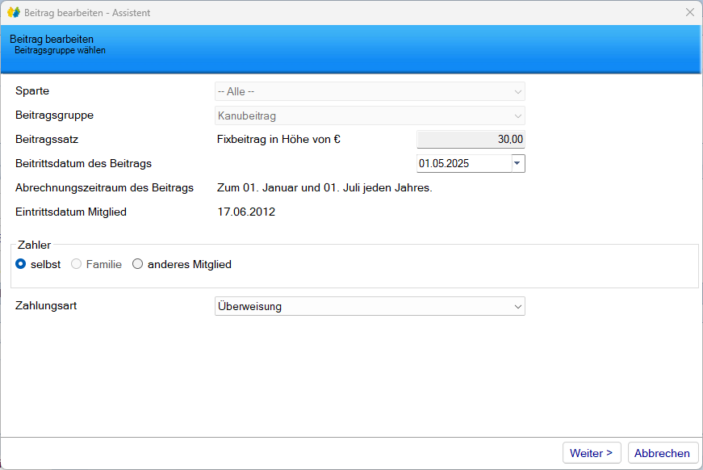This screenshot has height=470, width=703.
Task: Select the "Familie" radio button
Action: (x=77, y=264)
